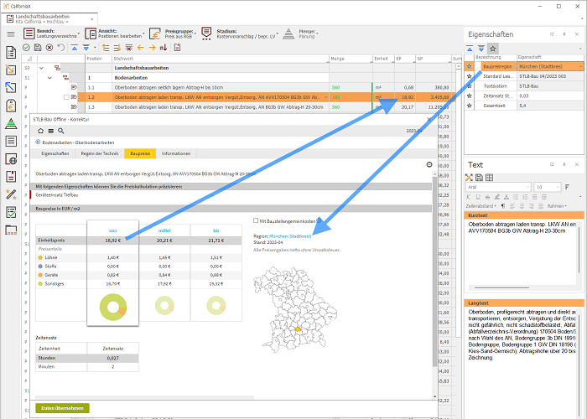Select the Landschaftsbauarbeiten document tab

pyautogui.click(x=49, y=18)
